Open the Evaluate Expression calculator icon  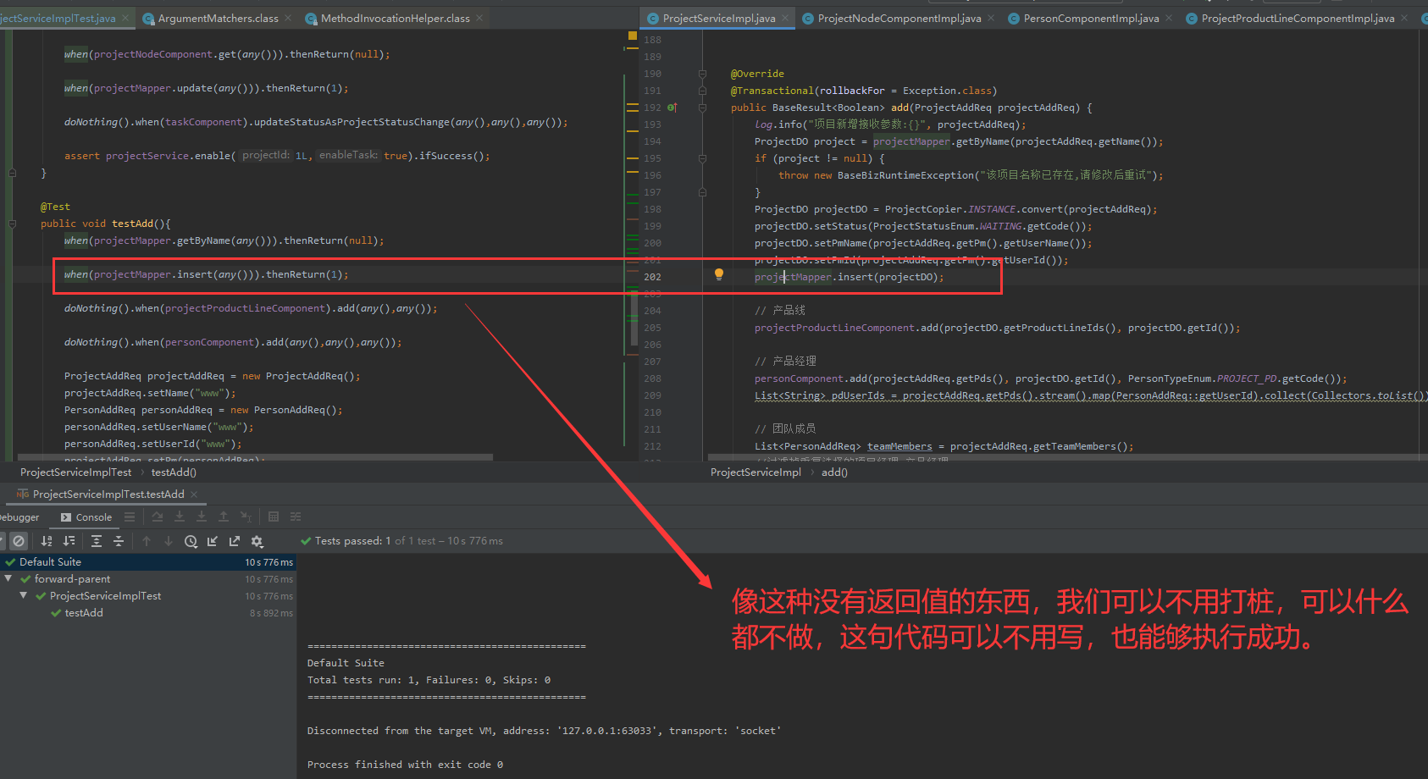click(274, 517)
